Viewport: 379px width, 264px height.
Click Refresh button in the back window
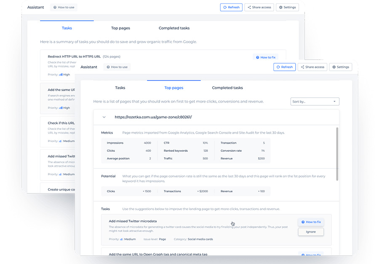[x=231, y=7]
